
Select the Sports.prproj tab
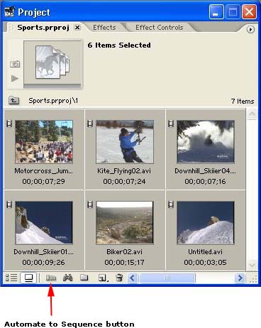(43, 28)
